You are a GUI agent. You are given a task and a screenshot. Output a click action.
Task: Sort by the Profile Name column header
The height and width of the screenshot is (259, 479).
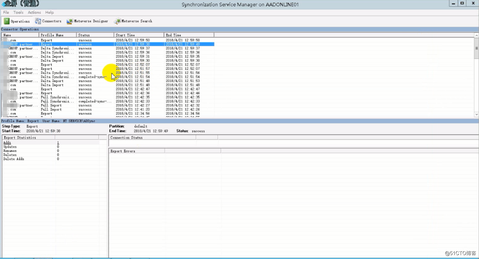(58, 35)
